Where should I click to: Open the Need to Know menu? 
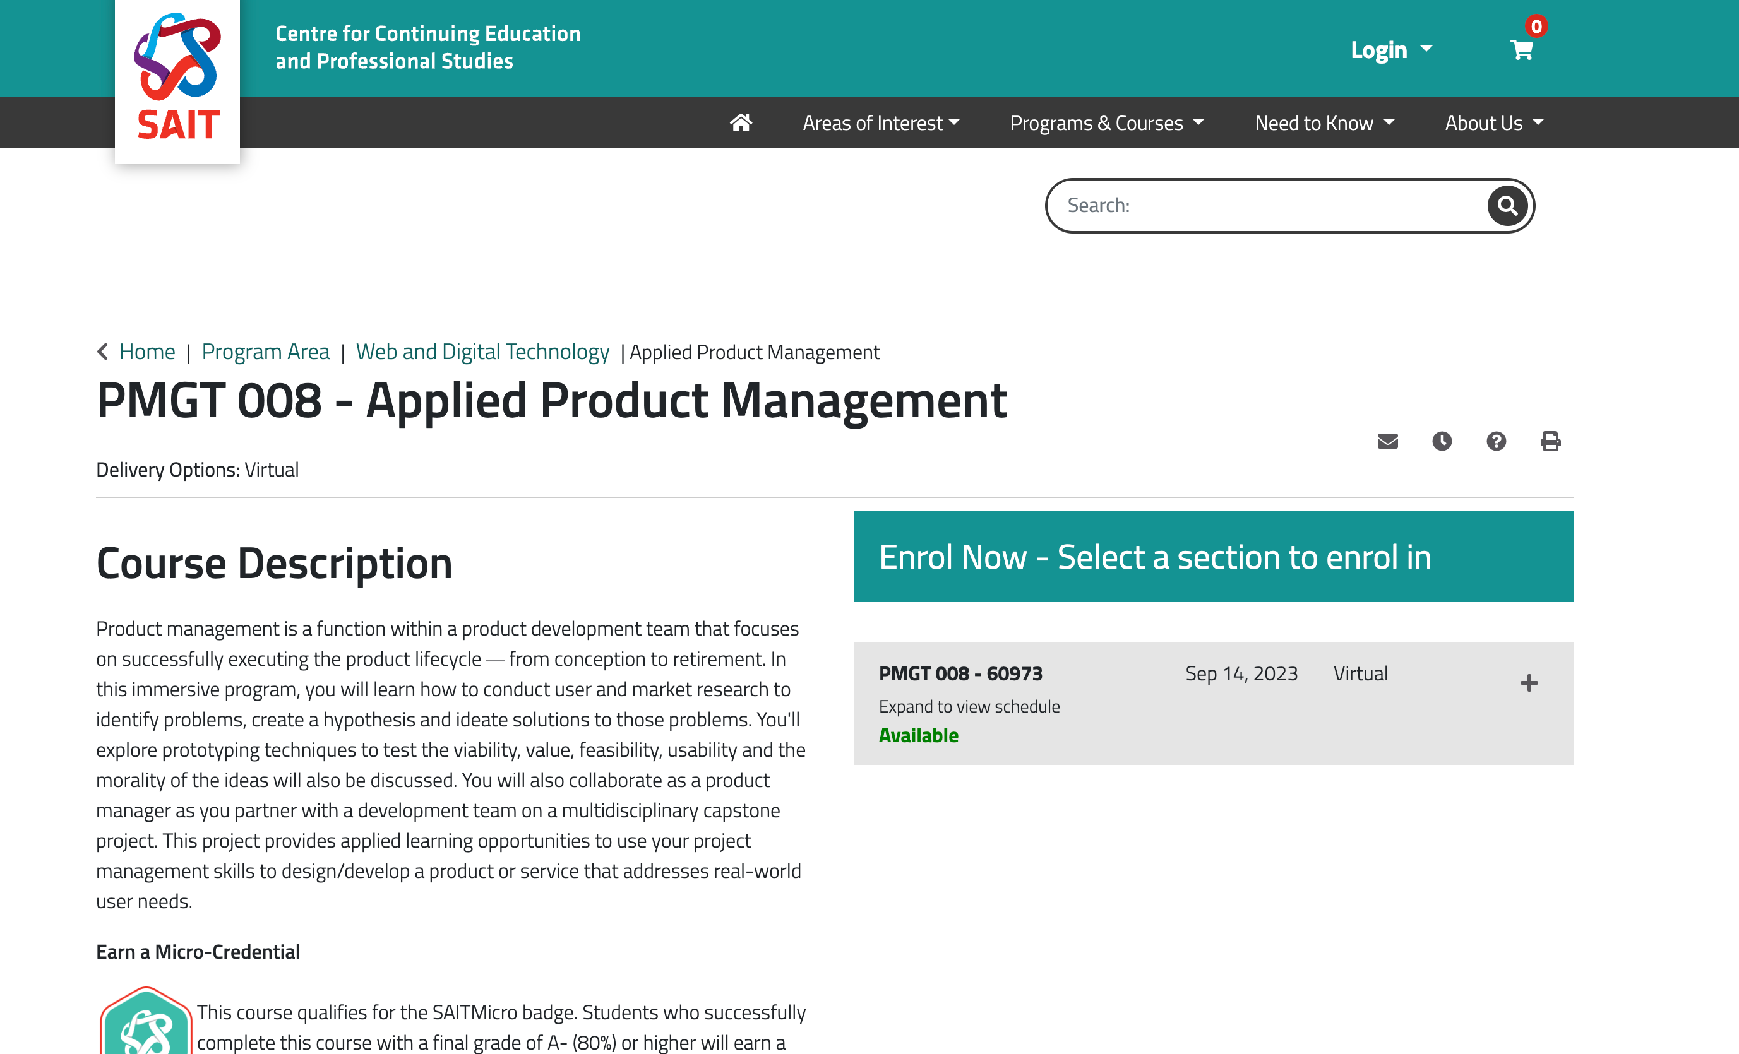[x=1324, y=122]
